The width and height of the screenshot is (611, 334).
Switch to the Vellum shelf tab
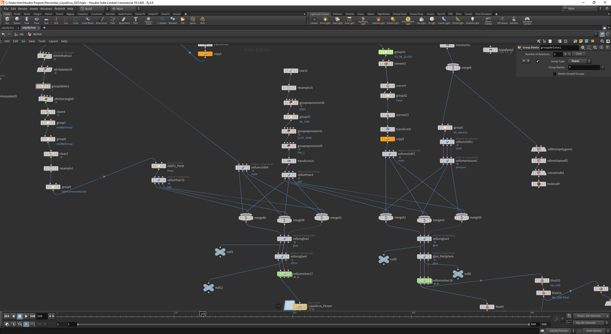click(x=371, y=14)
